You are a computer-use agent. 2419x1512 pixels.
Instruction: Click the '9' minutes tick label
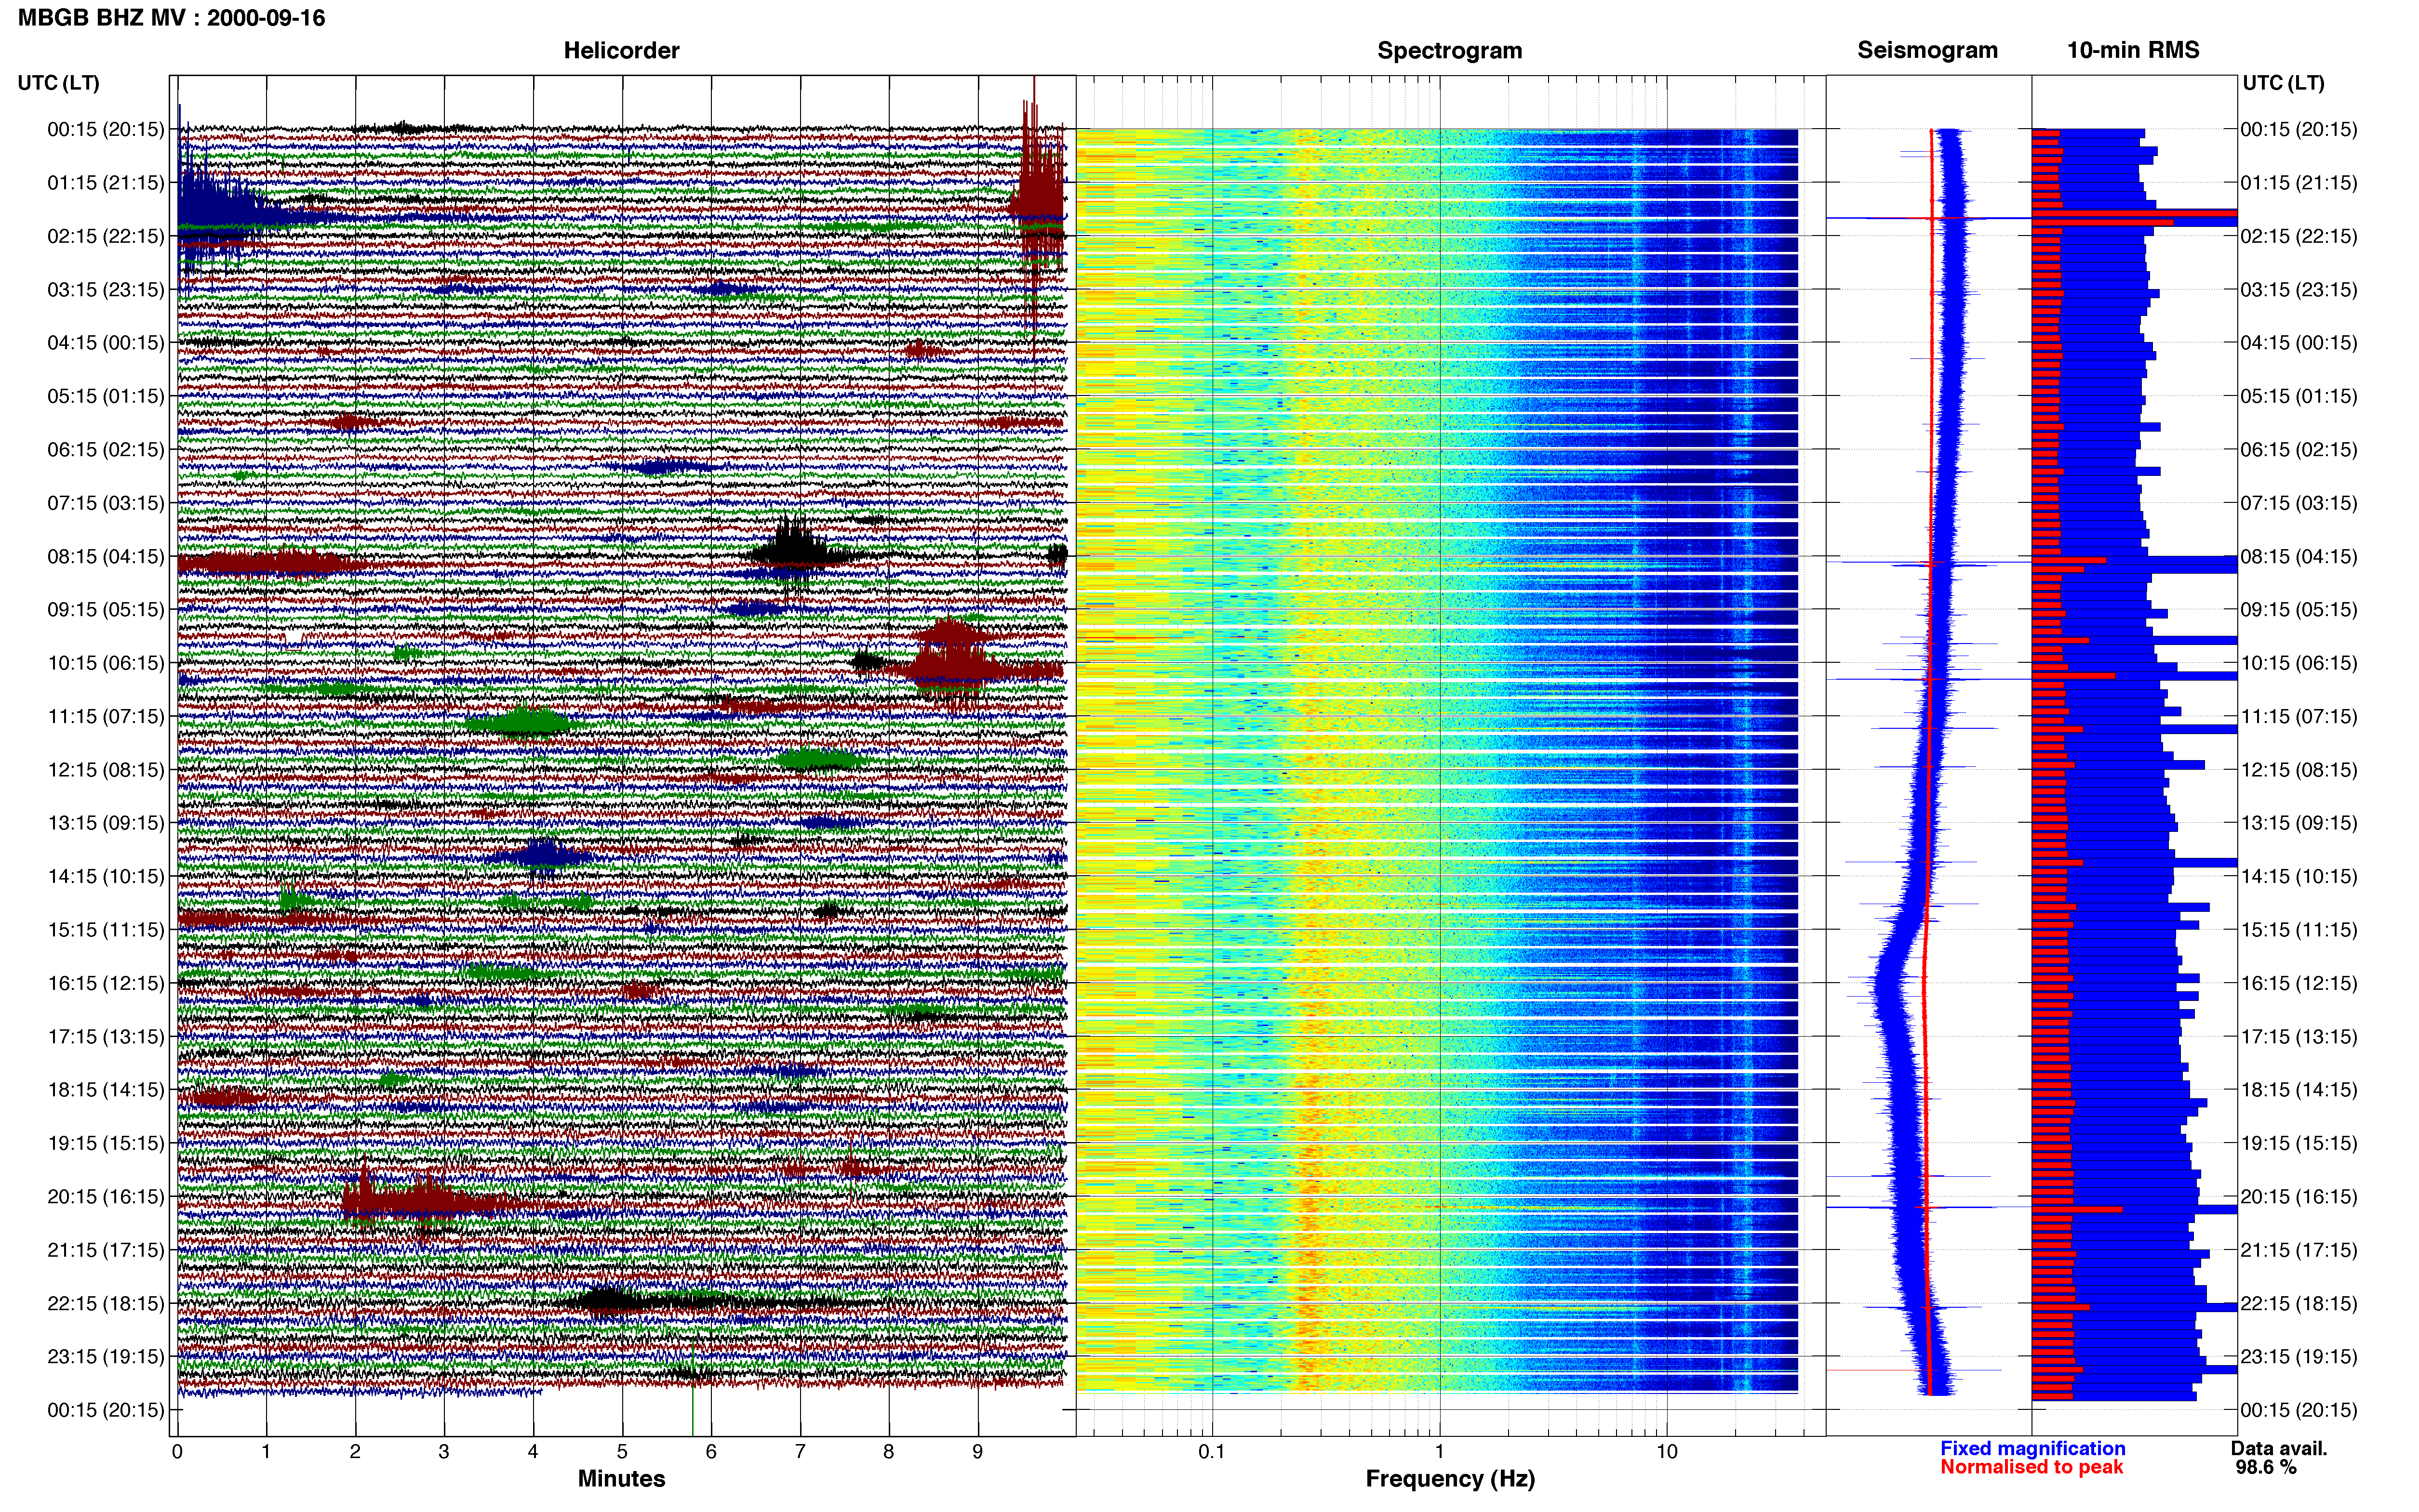(x=977, y=1452)
